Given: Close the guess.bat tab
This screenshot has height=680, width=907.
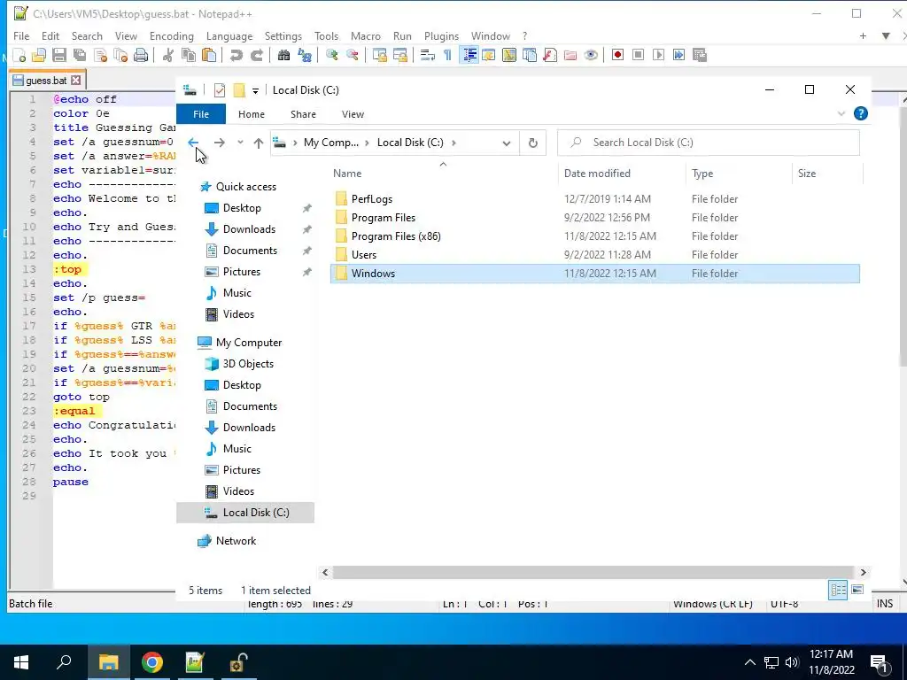Looking at the screenshot, I should click(x=76, y=81).
